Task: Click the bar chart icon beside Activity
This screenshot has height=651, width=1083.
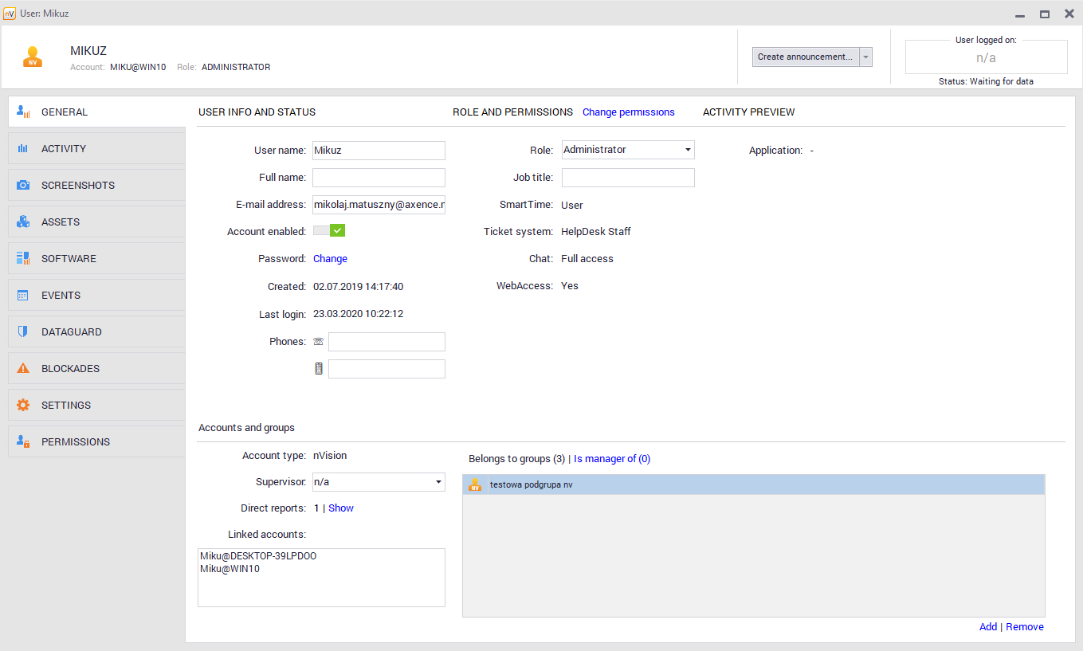Action: (x=23, y=148)
